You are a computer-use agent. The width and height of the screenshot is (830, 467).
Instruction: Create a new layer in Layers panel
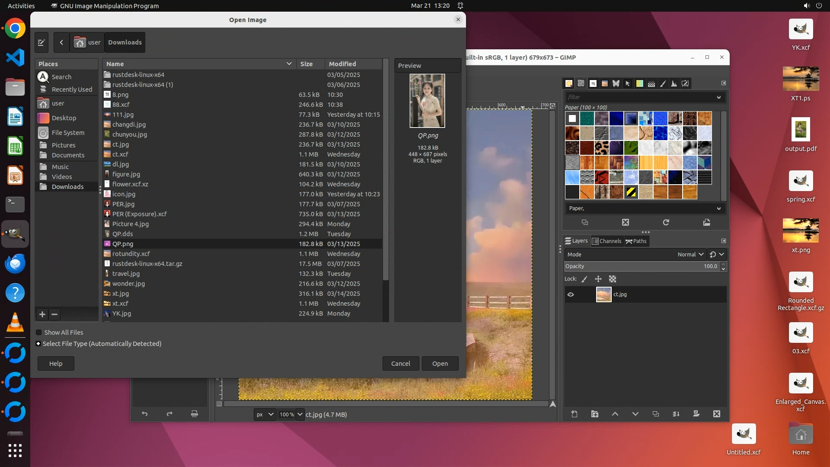(574, 414)
